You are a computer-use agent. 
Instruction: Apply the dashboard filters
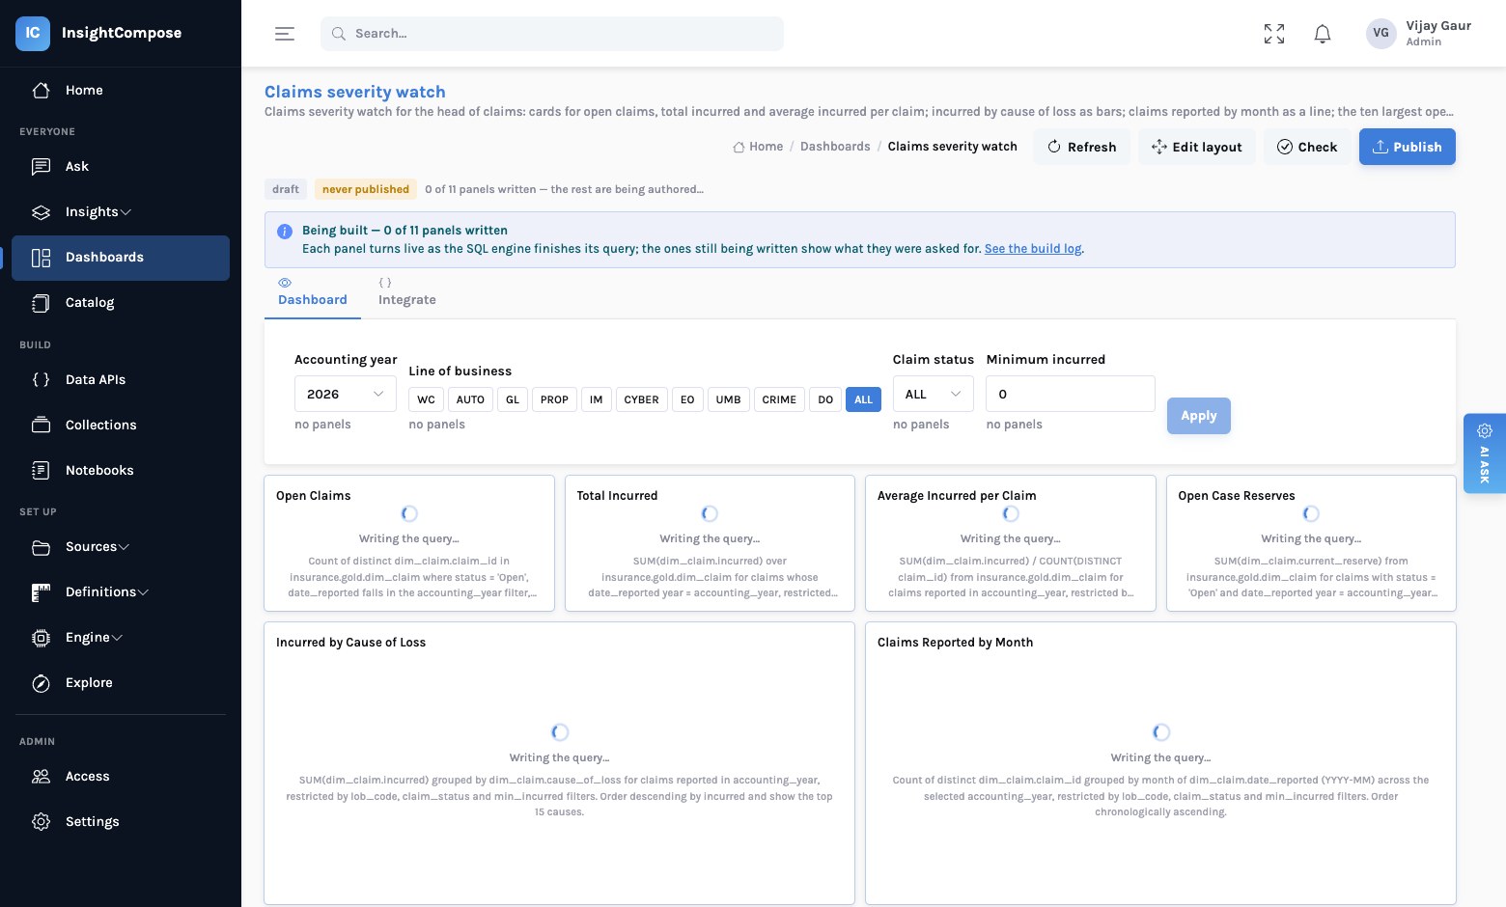[1199, 416]
